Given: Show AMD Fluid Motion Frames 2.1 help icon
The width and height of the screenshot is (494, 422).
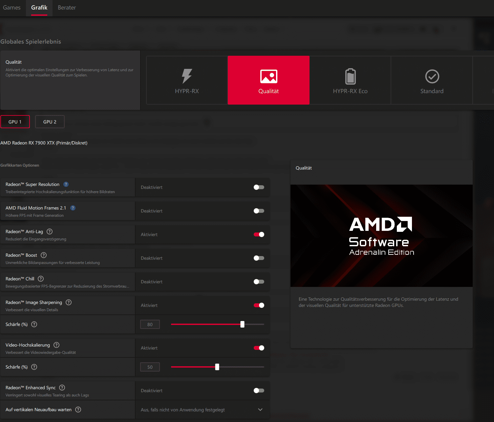Looking at the screenshot, I should pos(73,208).
